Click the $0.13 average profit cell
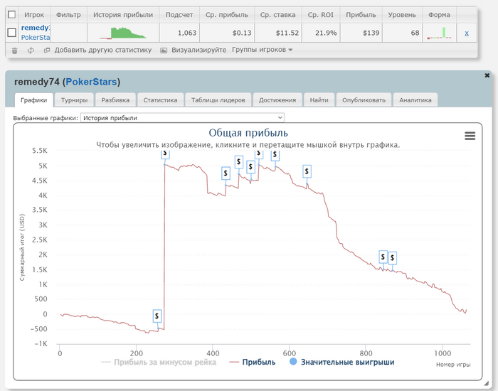Image resolution: width=498 pixels, height=391 pixels. click(x=227, y=33)
